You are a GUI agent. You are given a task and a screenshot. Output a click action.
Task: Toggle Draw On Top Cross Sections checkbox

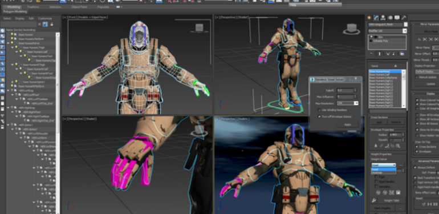click(x=417, y=147)
